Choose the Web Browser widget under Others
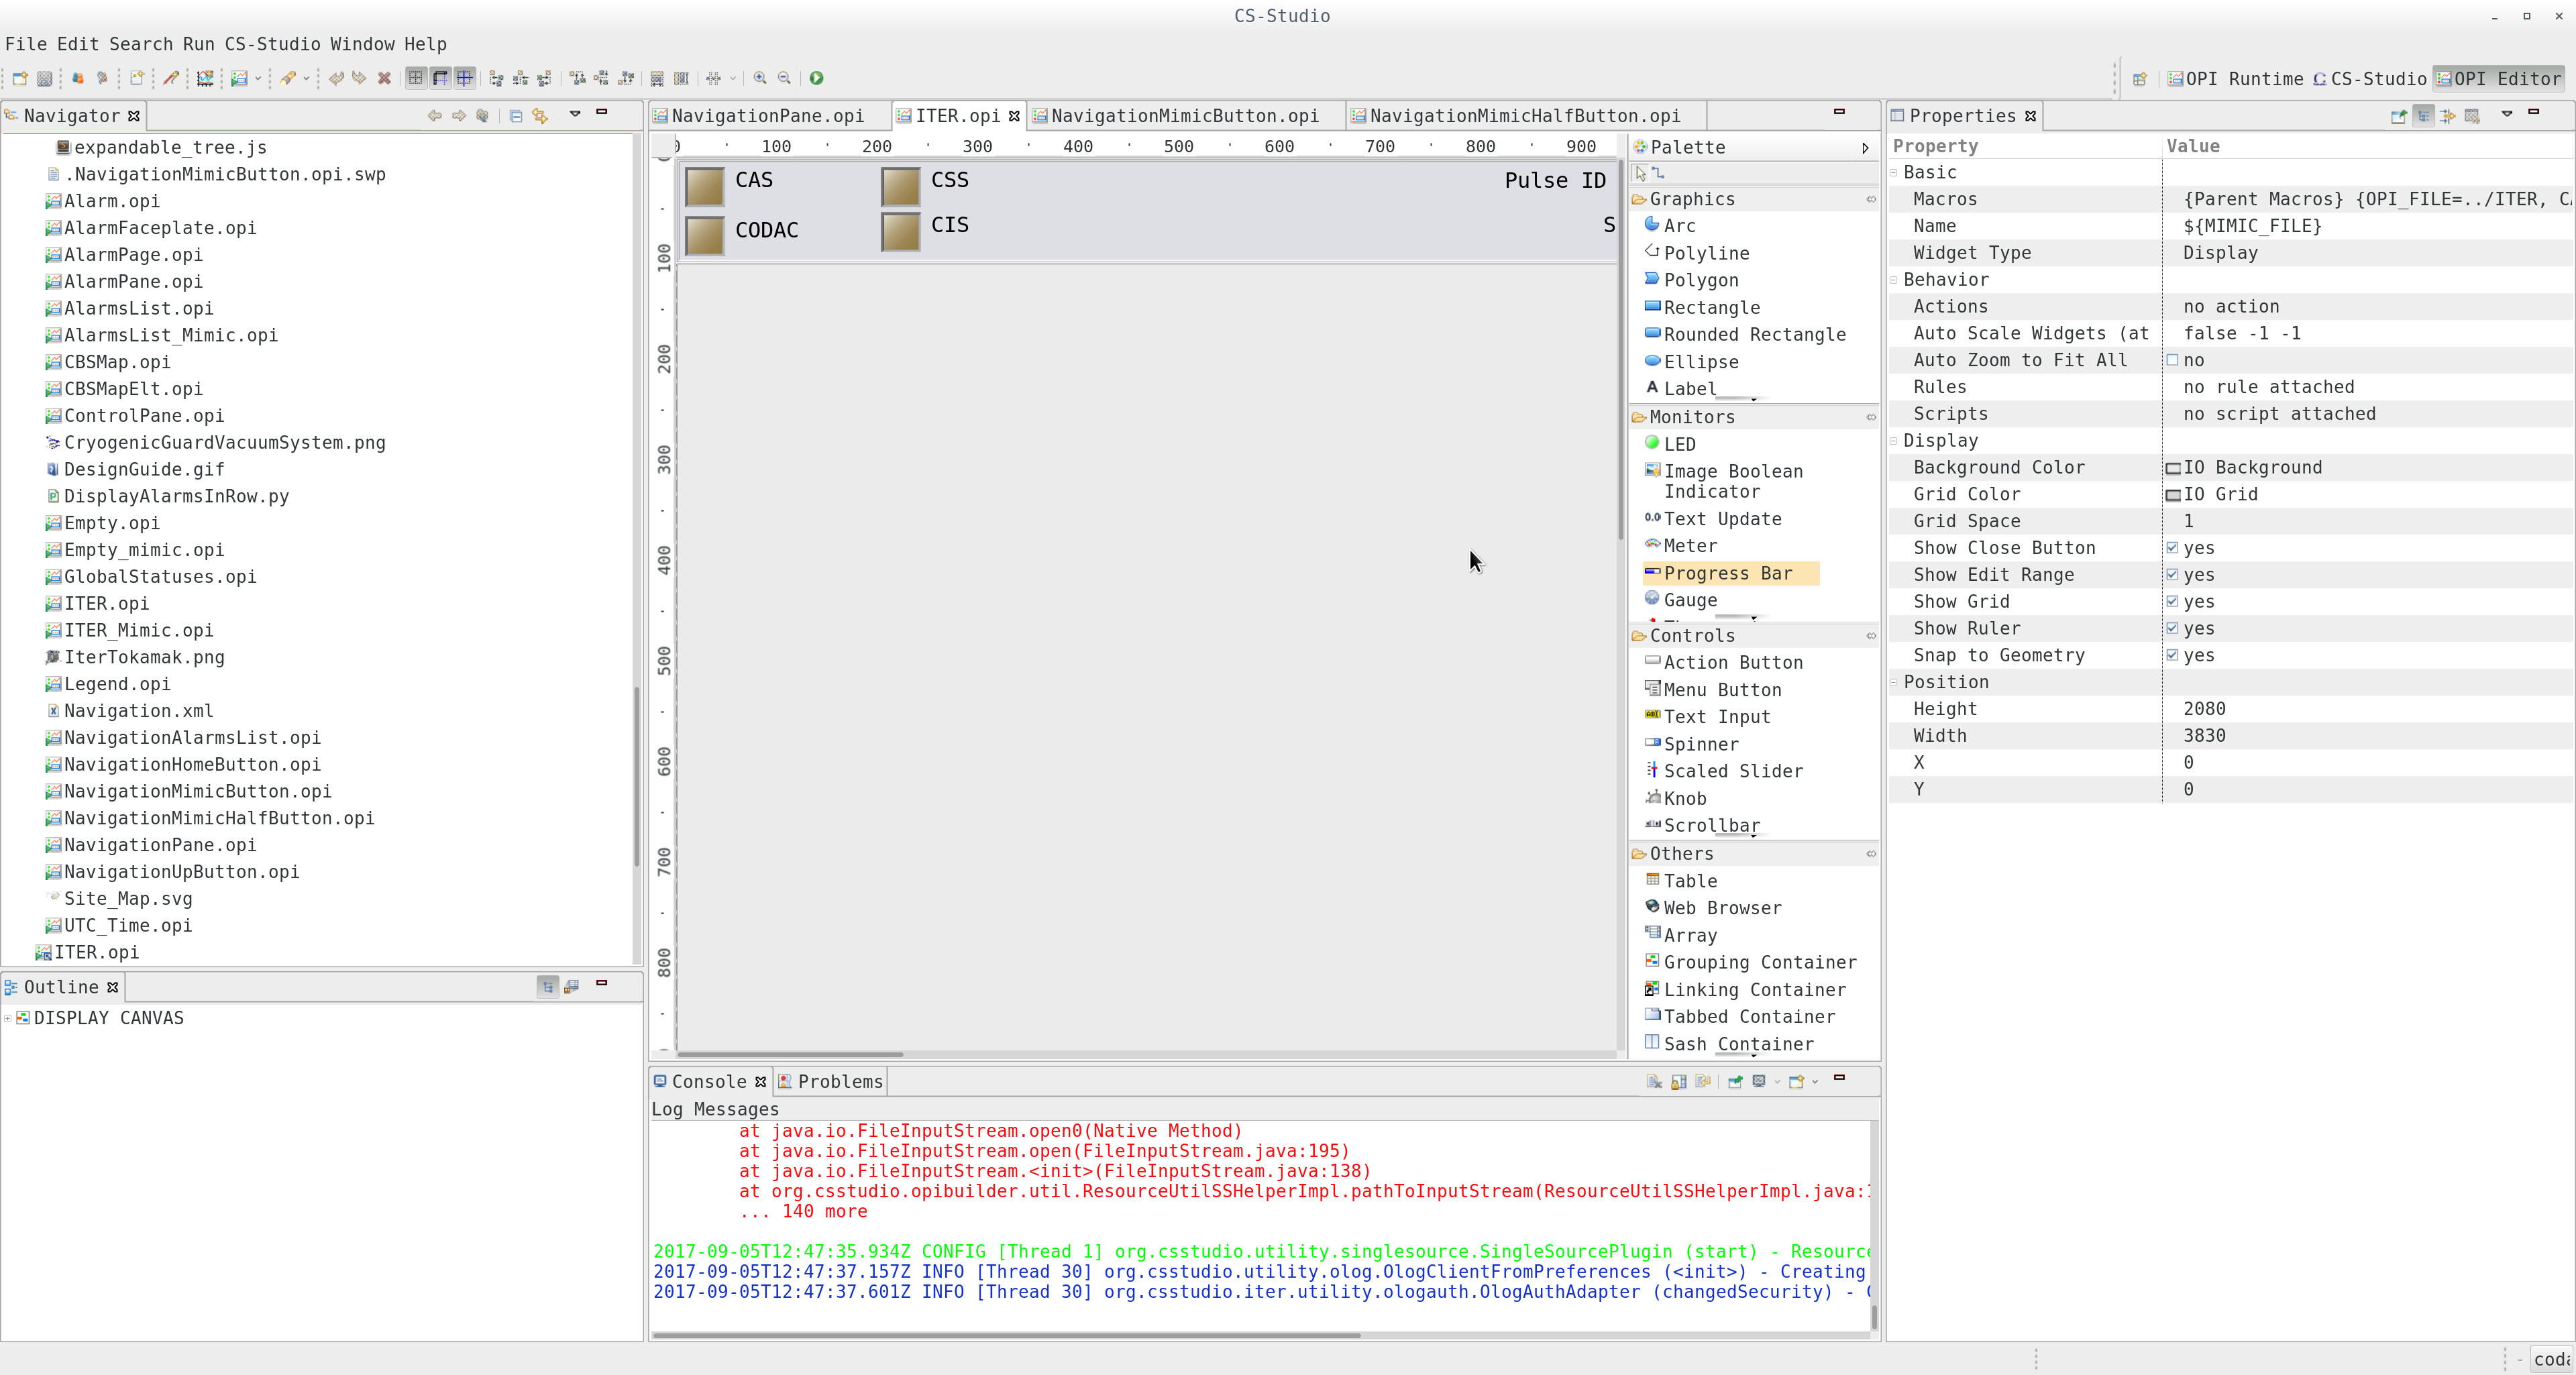The image size is (2576, 1375). [x=1722, y=907]
